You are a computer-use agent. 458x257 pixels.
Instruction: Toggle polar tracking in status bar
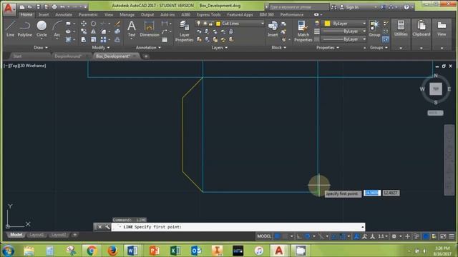click(308, 236)
